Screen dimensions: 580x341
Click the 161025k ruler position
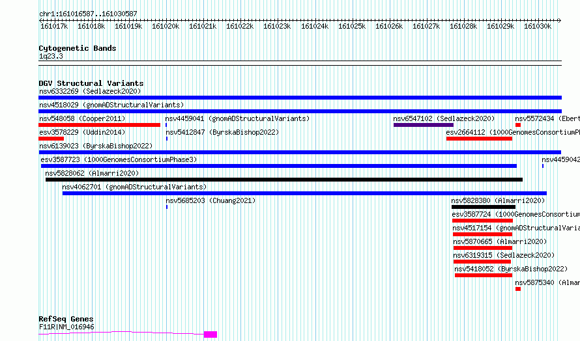[x=352, y=26]
